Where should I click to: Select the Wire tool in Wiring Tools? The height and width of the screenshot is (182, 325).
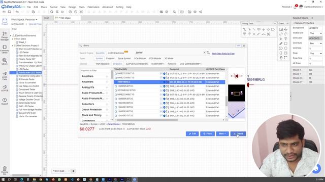coord(245,29)
